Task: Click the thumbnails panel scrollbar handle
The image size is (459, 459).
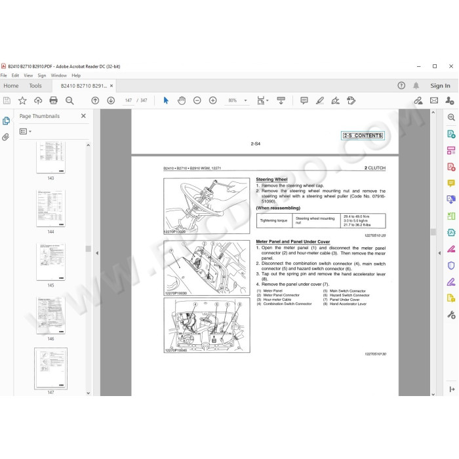Action: point(88,249)
